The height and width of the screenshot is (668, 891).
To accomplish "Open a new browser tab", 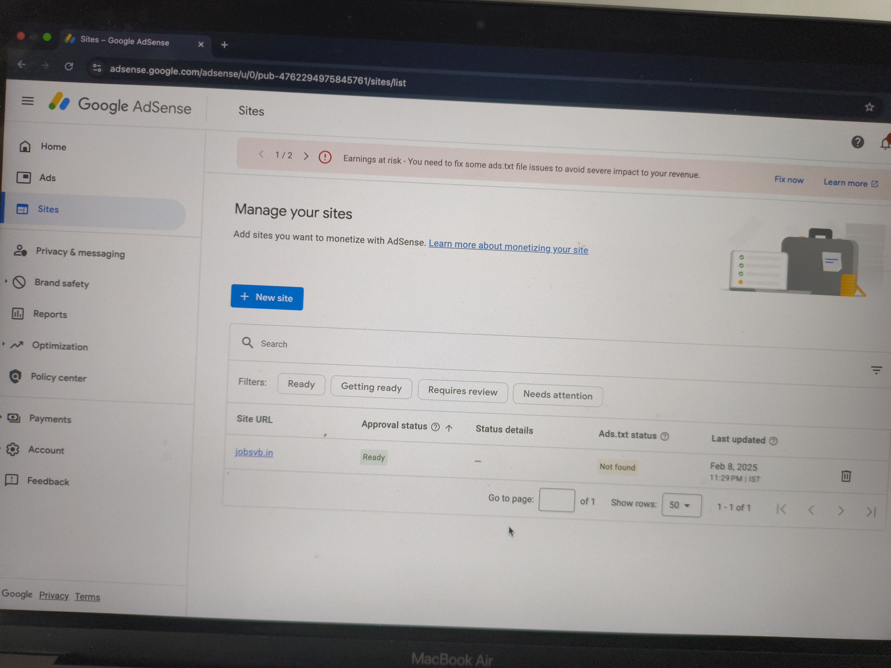I will [225, 45].
